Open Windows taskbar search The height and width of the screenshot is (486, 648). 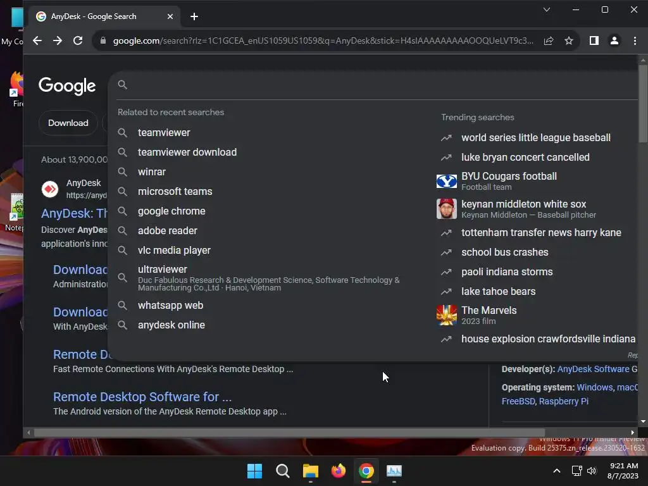[283, 471]
